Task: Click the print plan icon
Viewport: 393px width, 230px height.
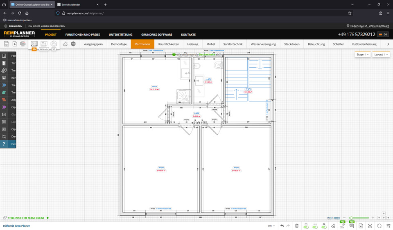Action: [23, 44]
